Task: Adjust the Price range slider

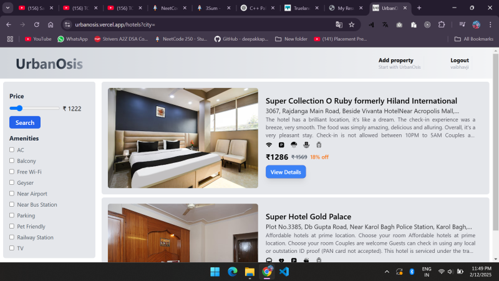Action: coord(34,108)
